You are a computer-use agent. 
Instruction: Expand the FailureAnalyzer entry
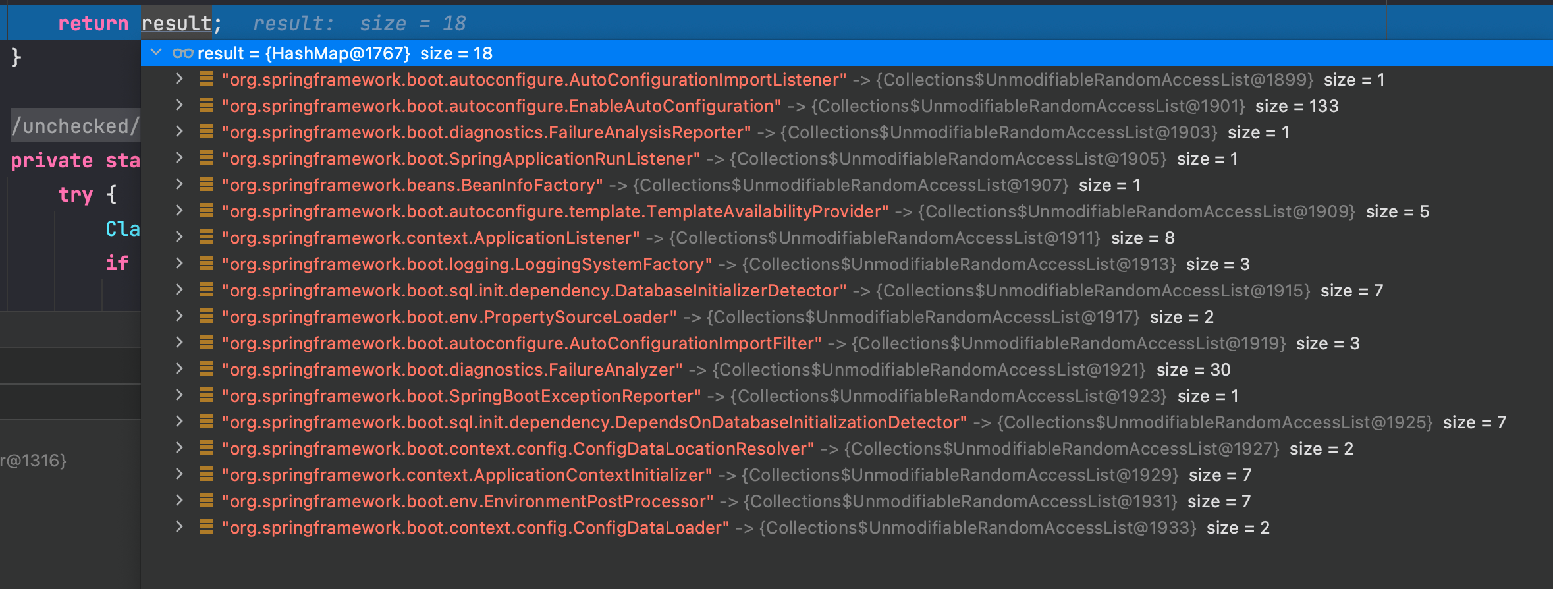[179, 369]
